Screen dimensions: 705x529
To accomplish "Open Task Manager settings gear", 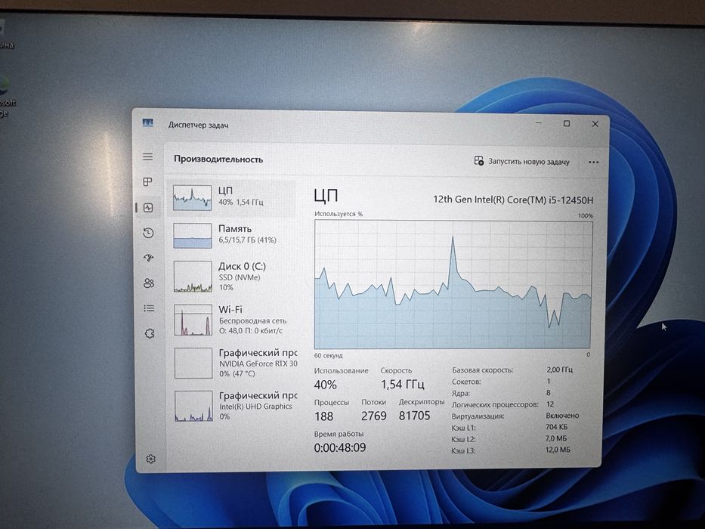I will coord(150,459).
